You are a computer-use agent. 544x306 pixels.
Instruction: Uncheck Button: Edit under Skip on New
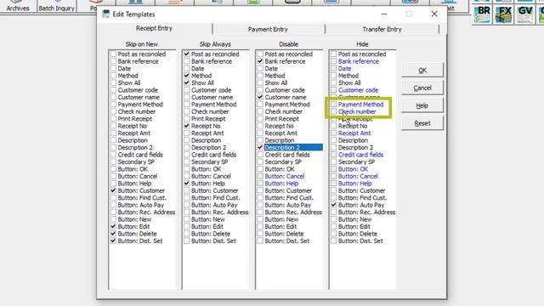(x=113, y=226)
